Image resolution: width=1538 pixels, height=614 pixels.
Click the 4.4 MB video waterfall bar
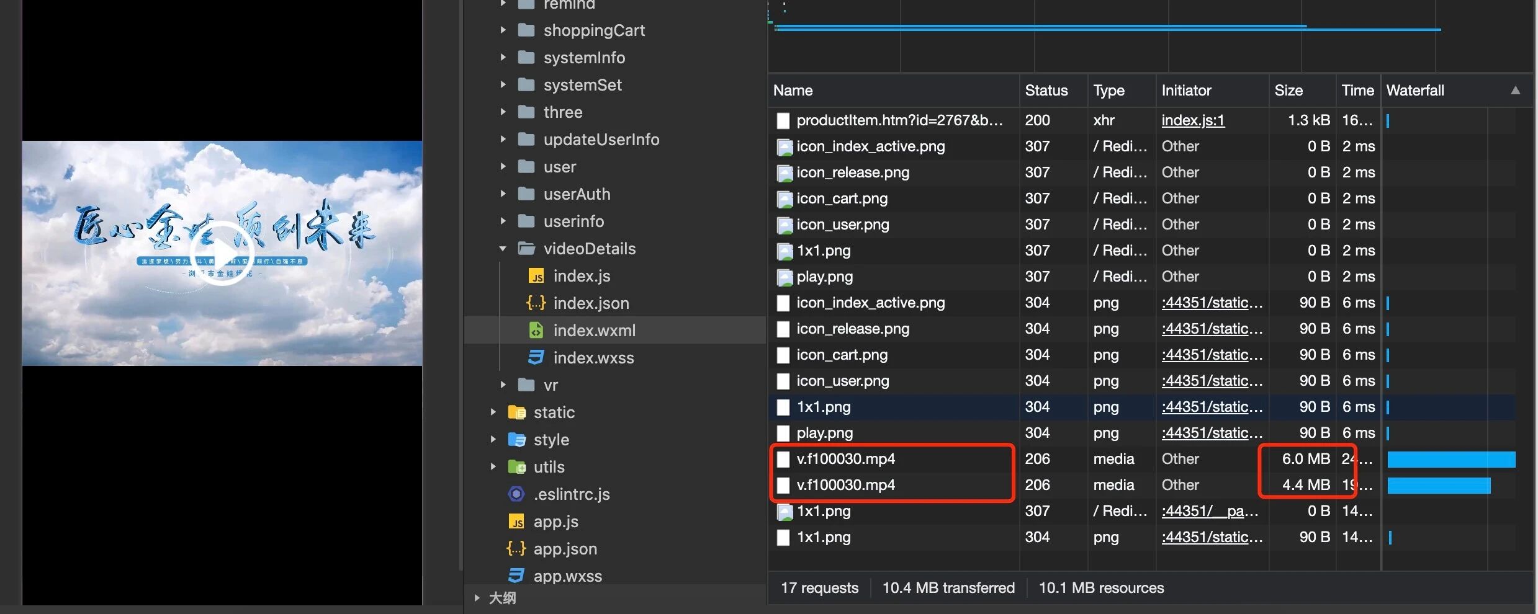[1439, 485]
